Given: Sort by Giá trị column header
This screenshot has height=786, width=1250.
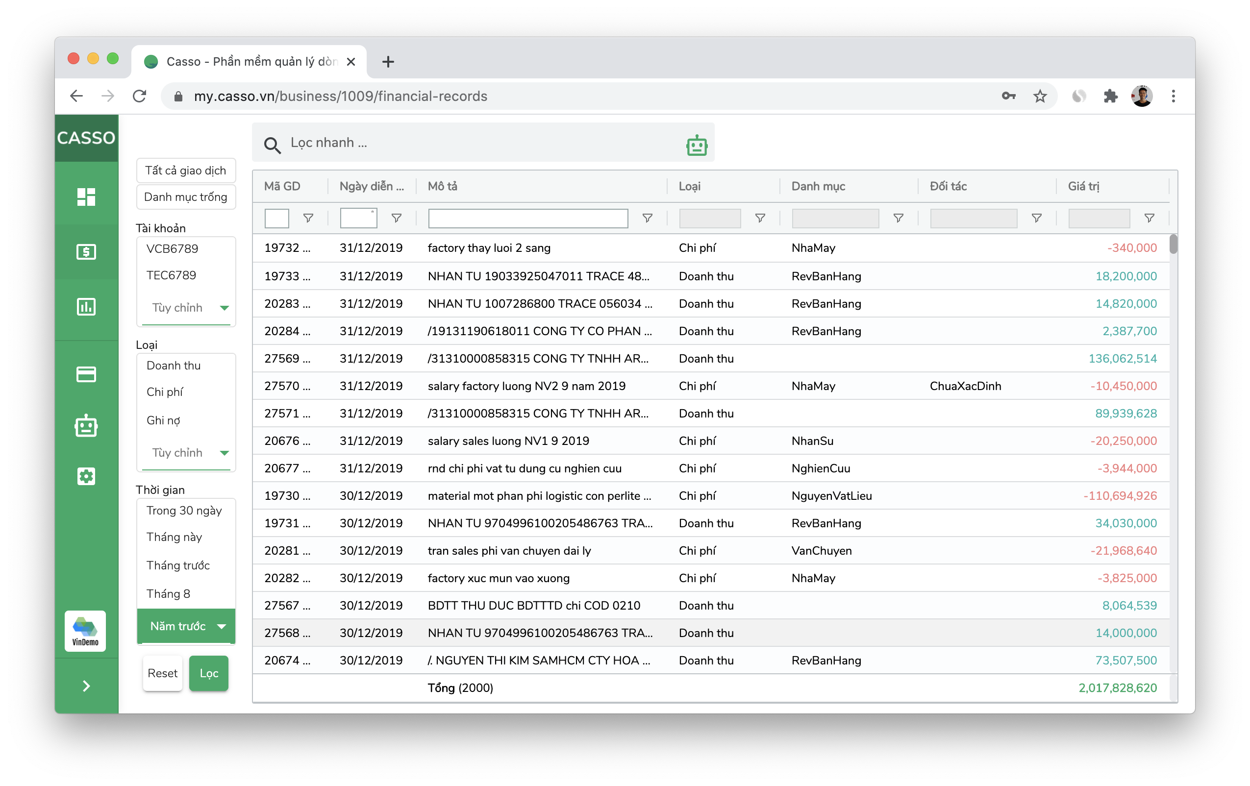Looking at the screenshot, I should pos(1083,186).
